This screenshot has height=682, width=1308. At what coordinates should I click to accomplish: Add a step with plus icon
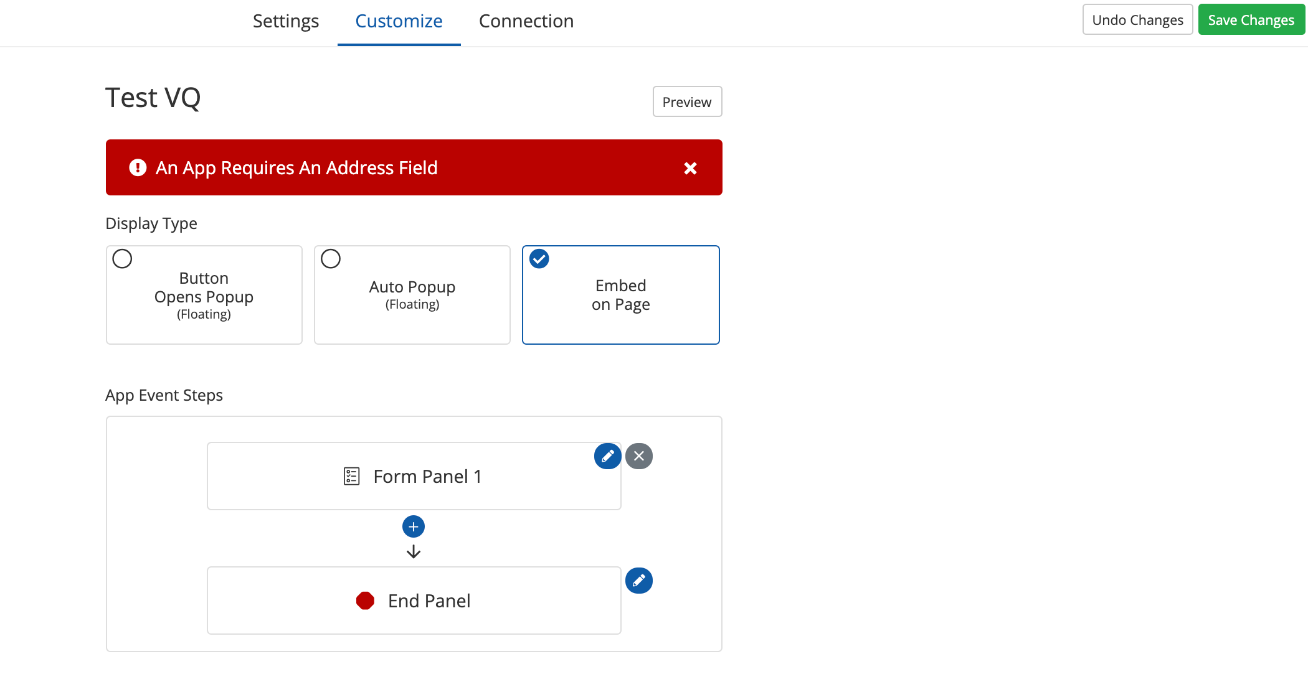(x=414, y=526)
